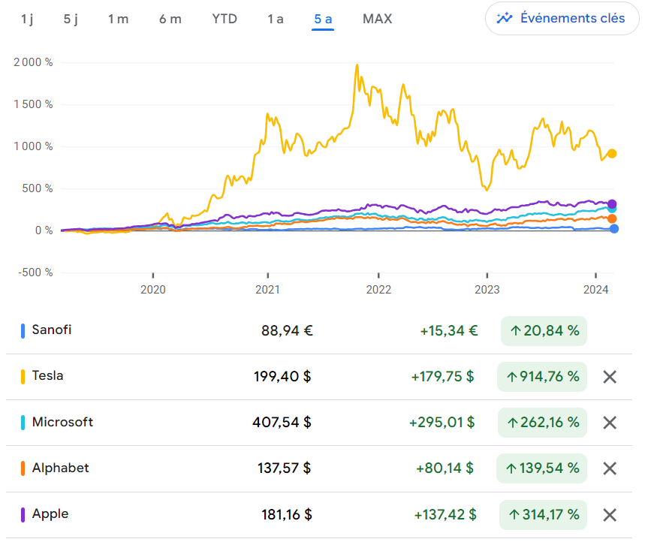Click the 2020 label on the time axis

click(153, 290)
